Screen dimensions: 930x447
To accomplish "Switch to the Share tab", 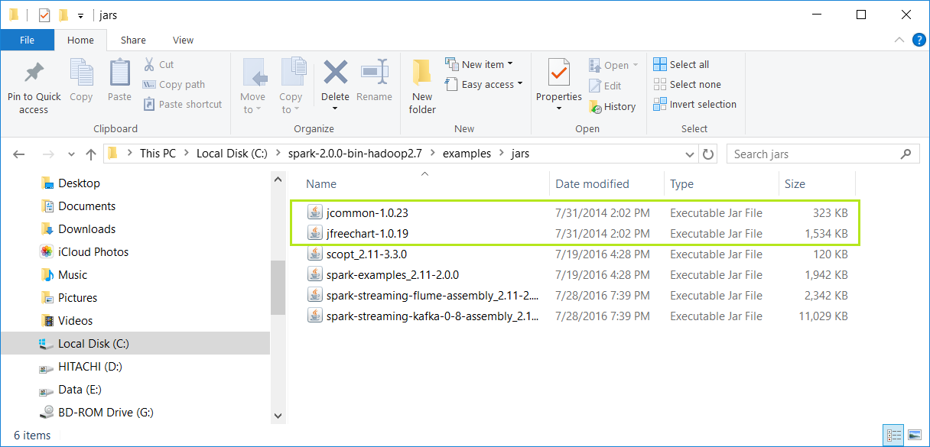I will [x=133, y=40].
